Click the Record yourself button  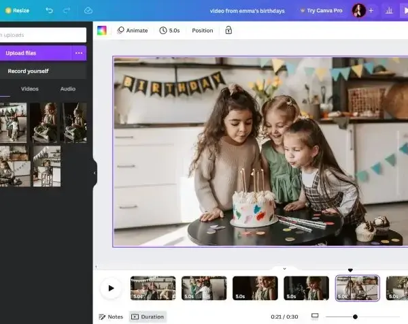coord(43,71)
